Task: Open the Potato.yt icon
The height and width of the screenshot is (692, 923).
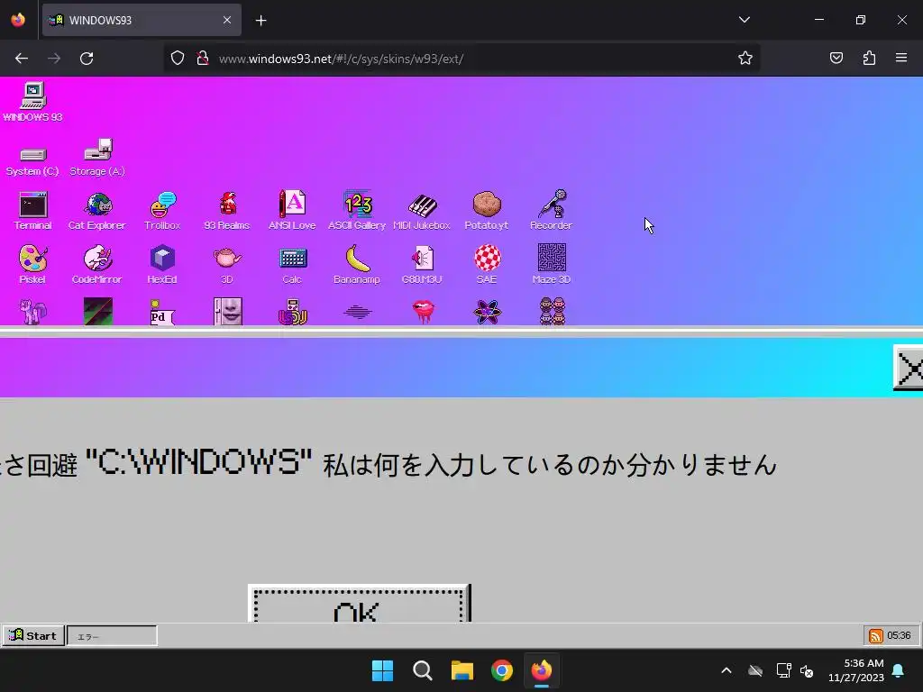Action: tap(486, 211)
